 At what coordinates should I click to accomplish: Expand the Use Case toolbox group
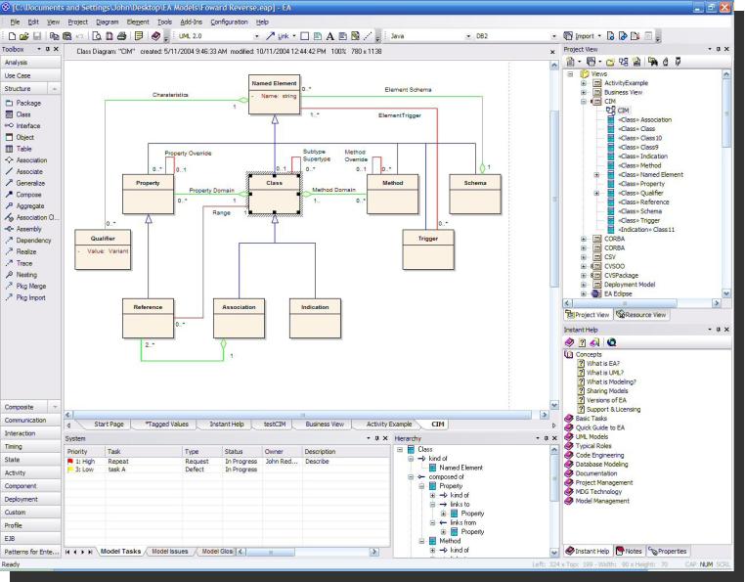click(x=31, y=75)
